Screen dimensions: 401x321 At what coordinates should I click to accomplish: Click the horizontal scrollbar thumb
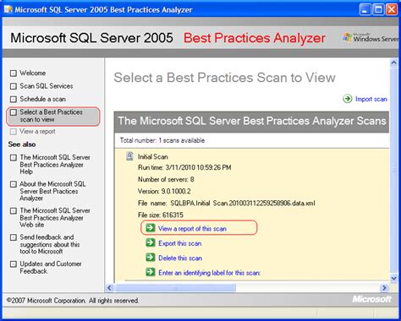point(175,288)
